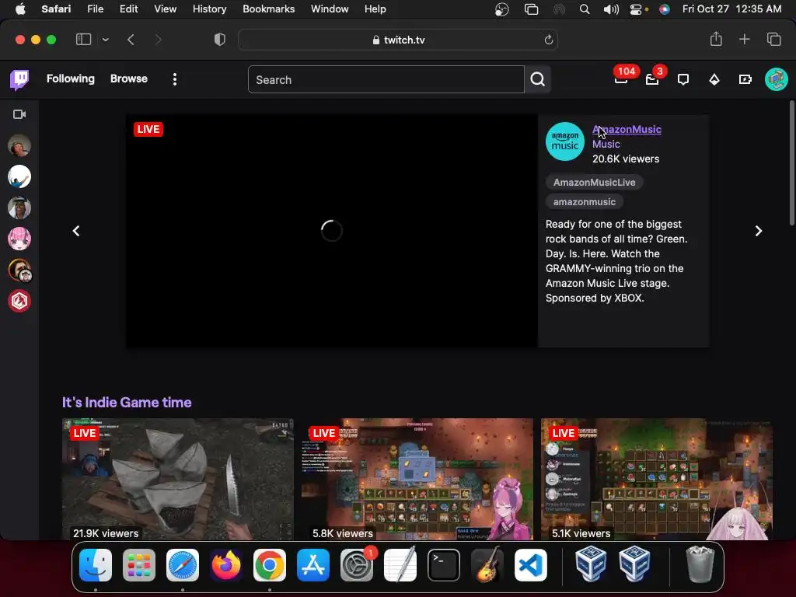Open the Browse tab
The image size is (796, 597).
[129, 79]
